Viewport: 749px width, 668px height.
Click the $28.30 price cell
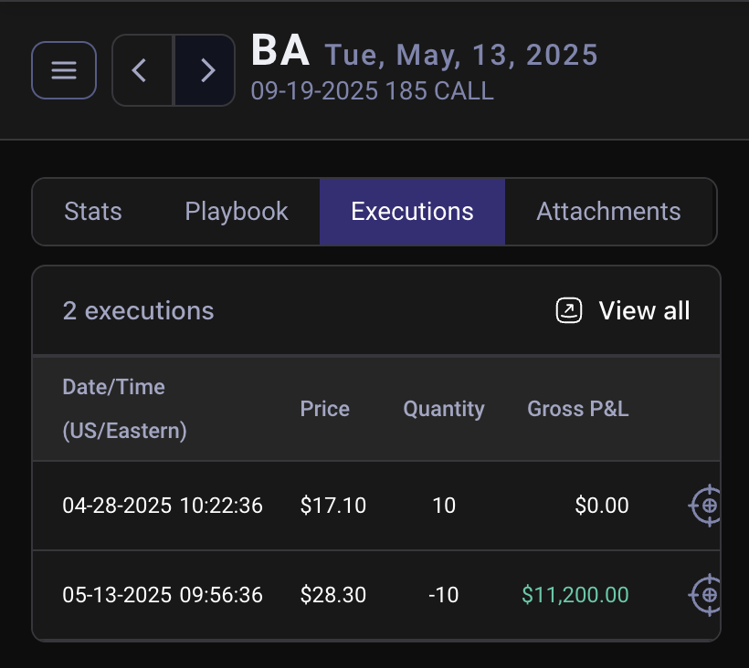333,594
